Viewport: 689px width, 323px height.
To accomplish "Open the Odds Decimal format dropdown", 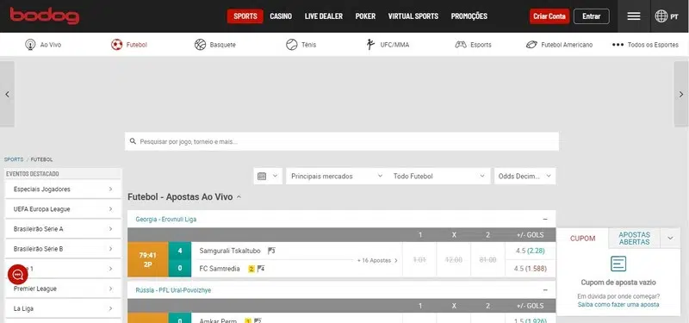I will [x=525, y=177].
